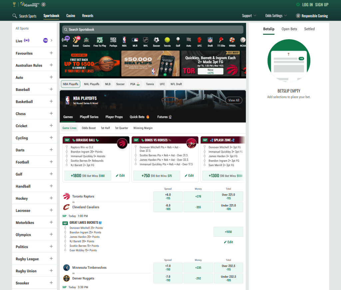Edit the Dinos vs Horses parlay
This screenshot has height=290, width=341.
coord(189,176)
